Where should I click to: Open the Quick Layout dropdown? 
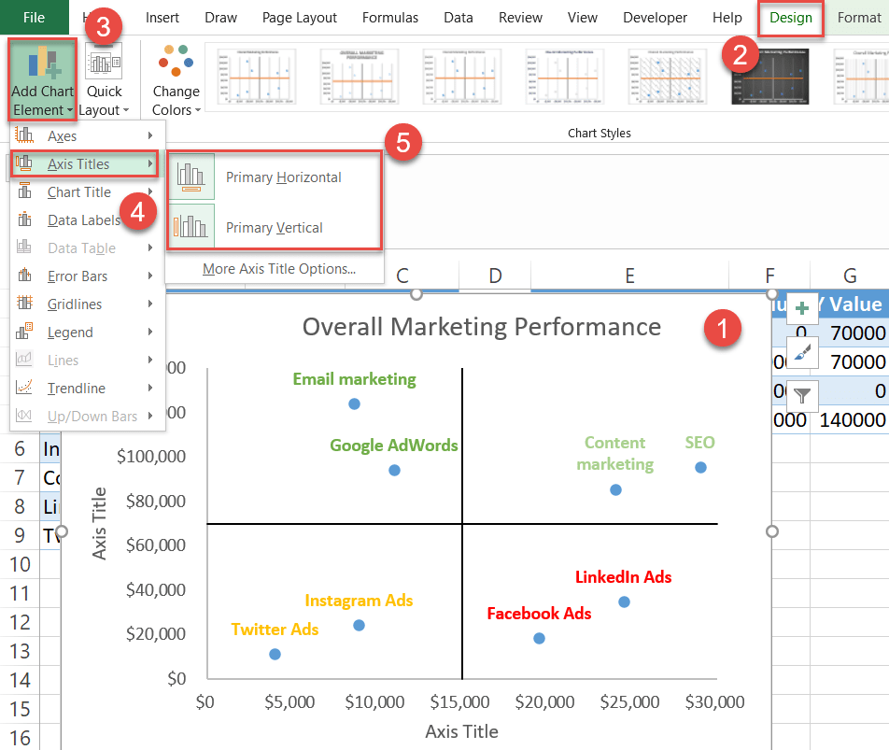[104, 81]
